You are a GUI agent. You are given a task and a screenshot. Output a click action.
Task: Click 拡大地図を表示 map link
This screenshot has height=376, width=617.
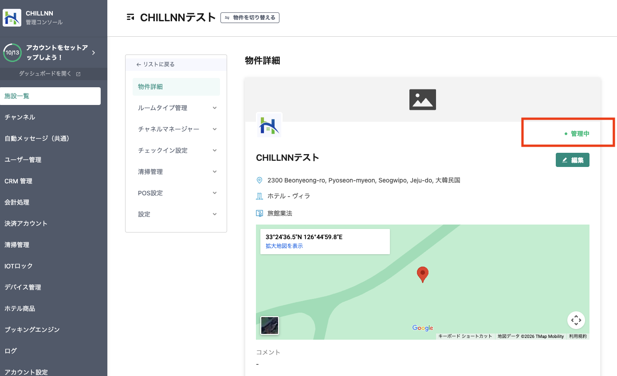284,246
